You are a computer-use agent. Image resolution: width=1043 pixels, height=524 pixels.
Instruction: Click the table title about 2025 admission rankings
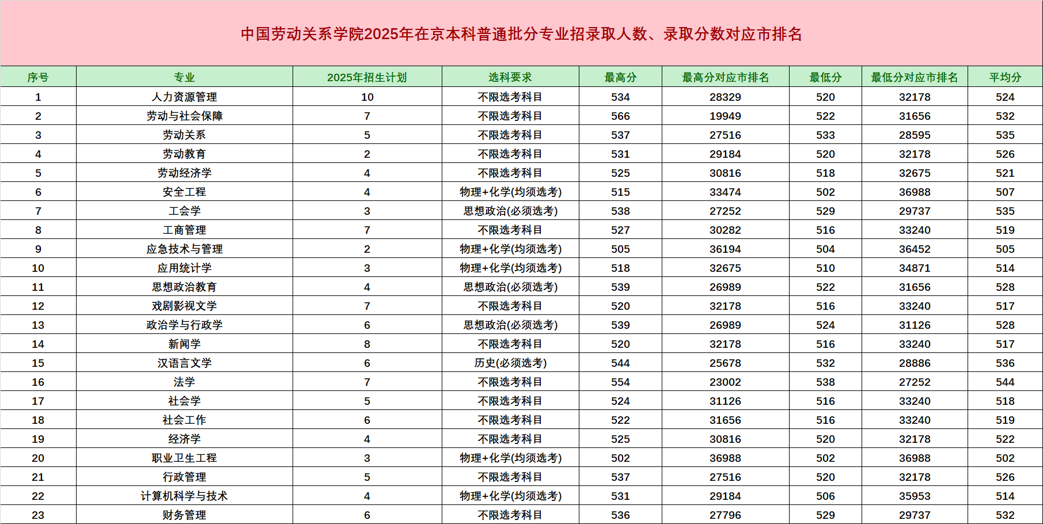coord(521,33)
